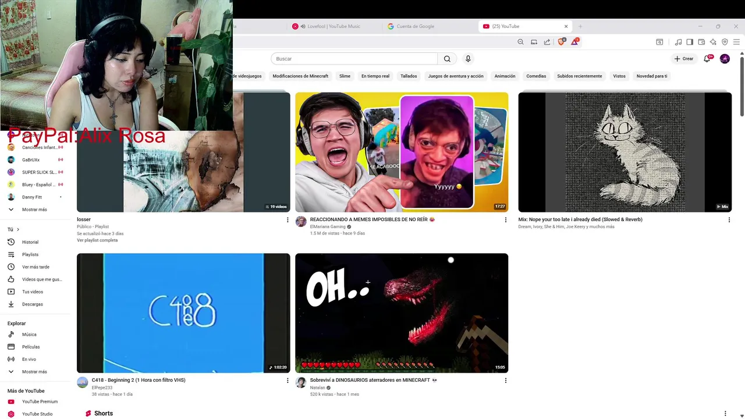Expand Mostrar más under Explorar
The width and height of the screenshot is (745, 419).
[35, 371]
